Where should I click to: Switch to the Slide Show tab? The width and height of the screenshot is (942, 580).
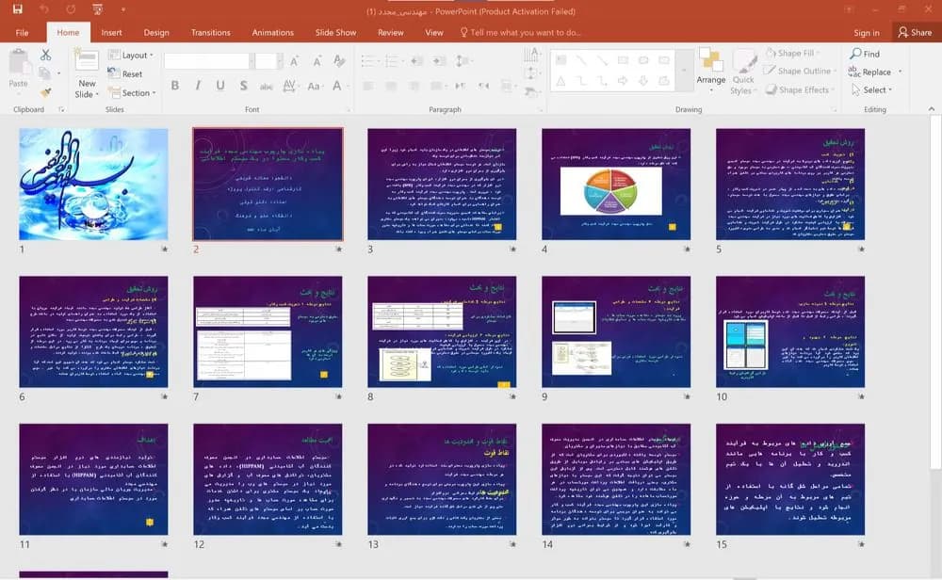pyautogui.click(x=336, y=32)
